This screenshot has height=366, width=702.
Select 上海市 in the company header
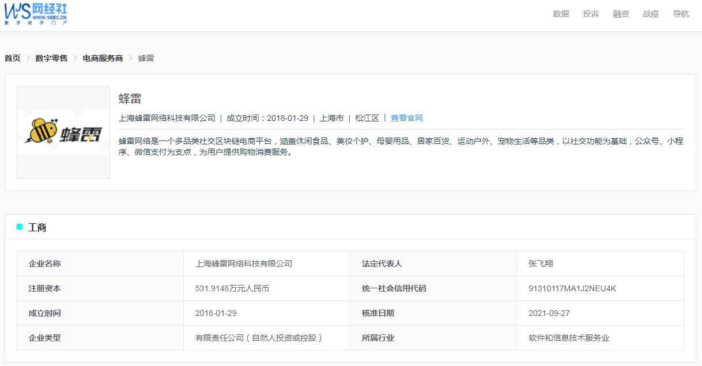(331, 118)
